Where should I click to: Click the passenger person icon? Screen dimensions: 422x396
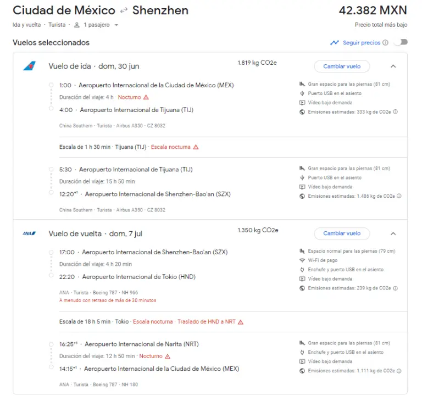(77, 25)
